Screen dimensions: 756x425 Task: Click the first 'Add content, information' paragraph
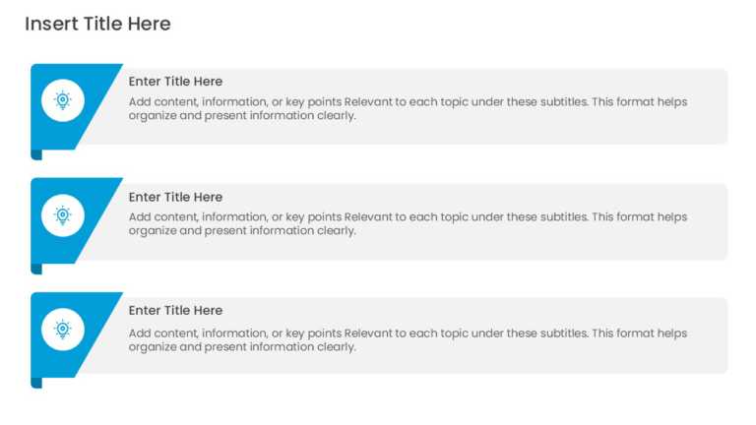pyautogui.click(x=408, y=109)
